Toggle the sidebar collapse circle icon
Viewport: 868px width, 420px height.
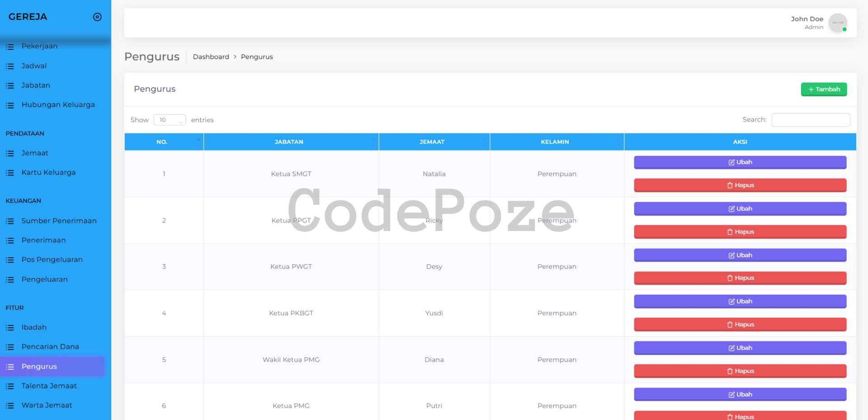click(97, 17)
